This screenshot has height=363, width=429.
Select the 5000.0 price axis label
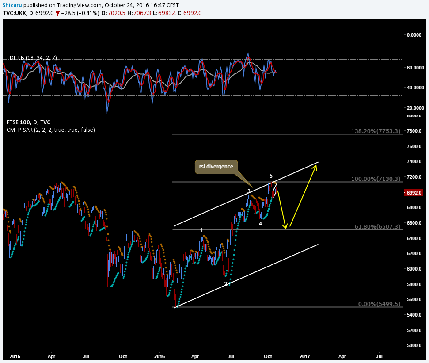pyautogui.click(x=414, y=345)
